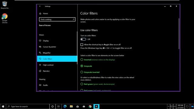Show hidden system tray icons

click(x=169, y=106)
